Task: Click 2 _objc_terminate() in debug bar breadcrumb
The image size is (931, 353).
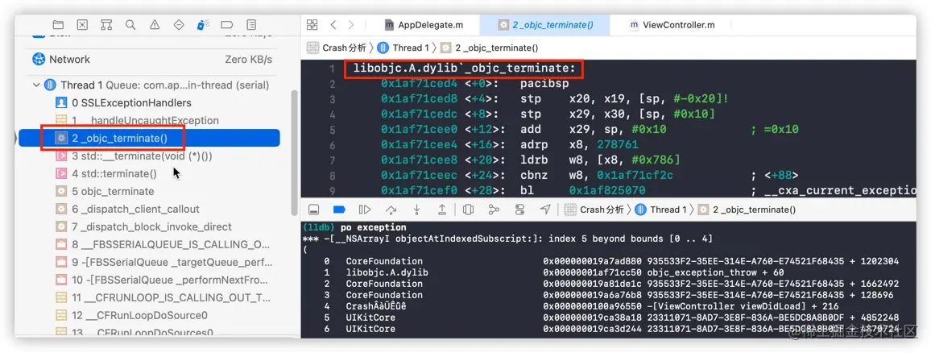Action: (x=747, y=210)
